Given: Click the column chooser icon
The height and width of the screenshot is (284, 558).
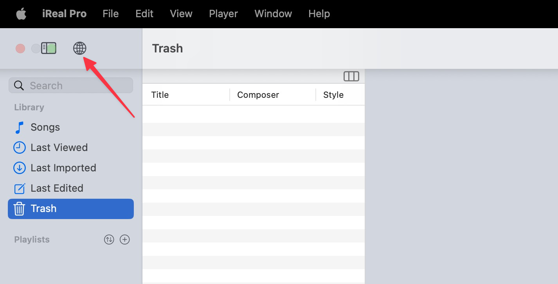Looking at the screenshot, I should coord(351,76).
